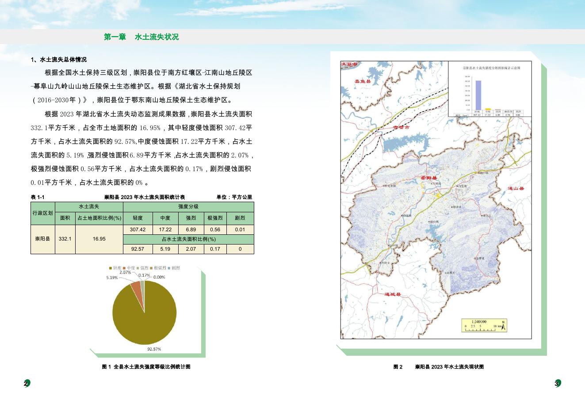585x399 pixels.
Task: Click the 极强烈 legend swatch above the pie
Action: pos(151,268)
